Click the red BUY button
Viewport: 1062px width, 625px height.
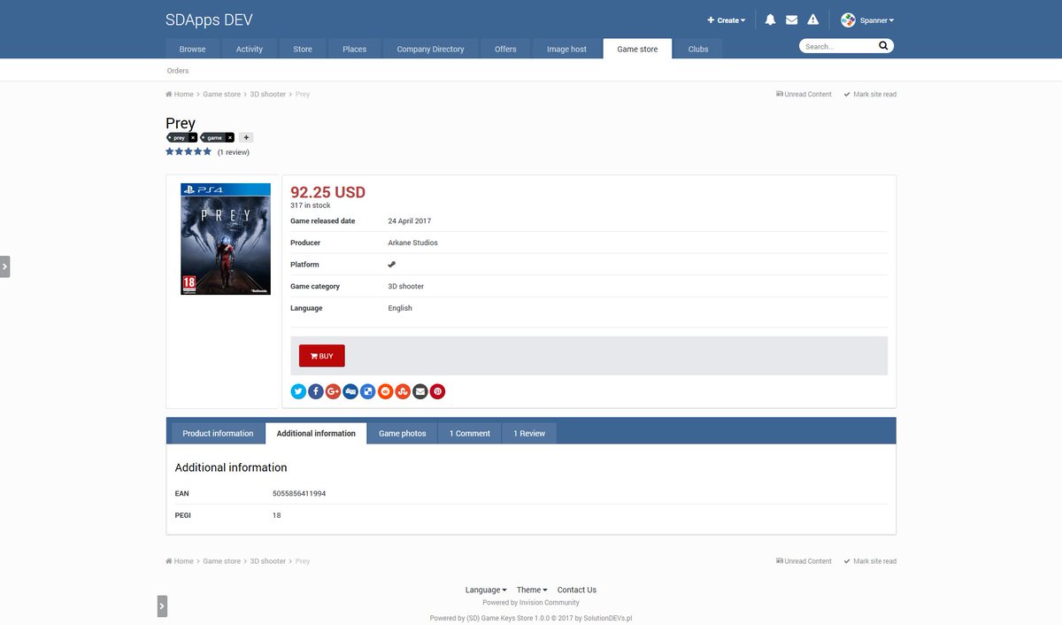click(x=322, y=356)
